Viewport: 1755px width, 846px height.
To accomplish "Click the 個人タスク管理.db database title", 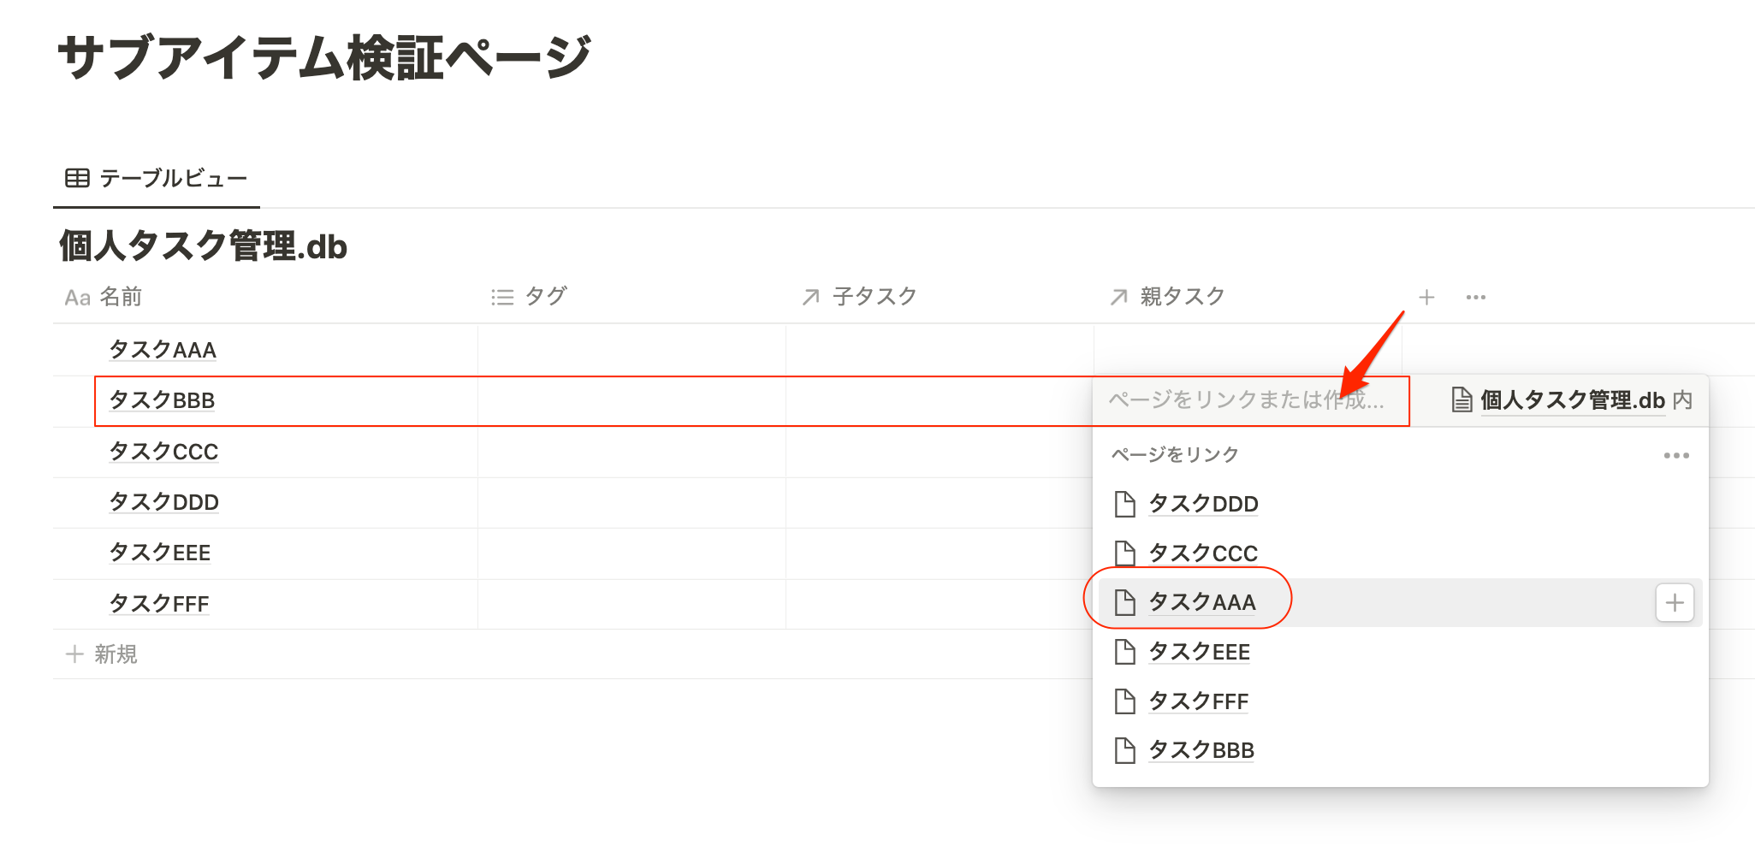I will (203, 246).
